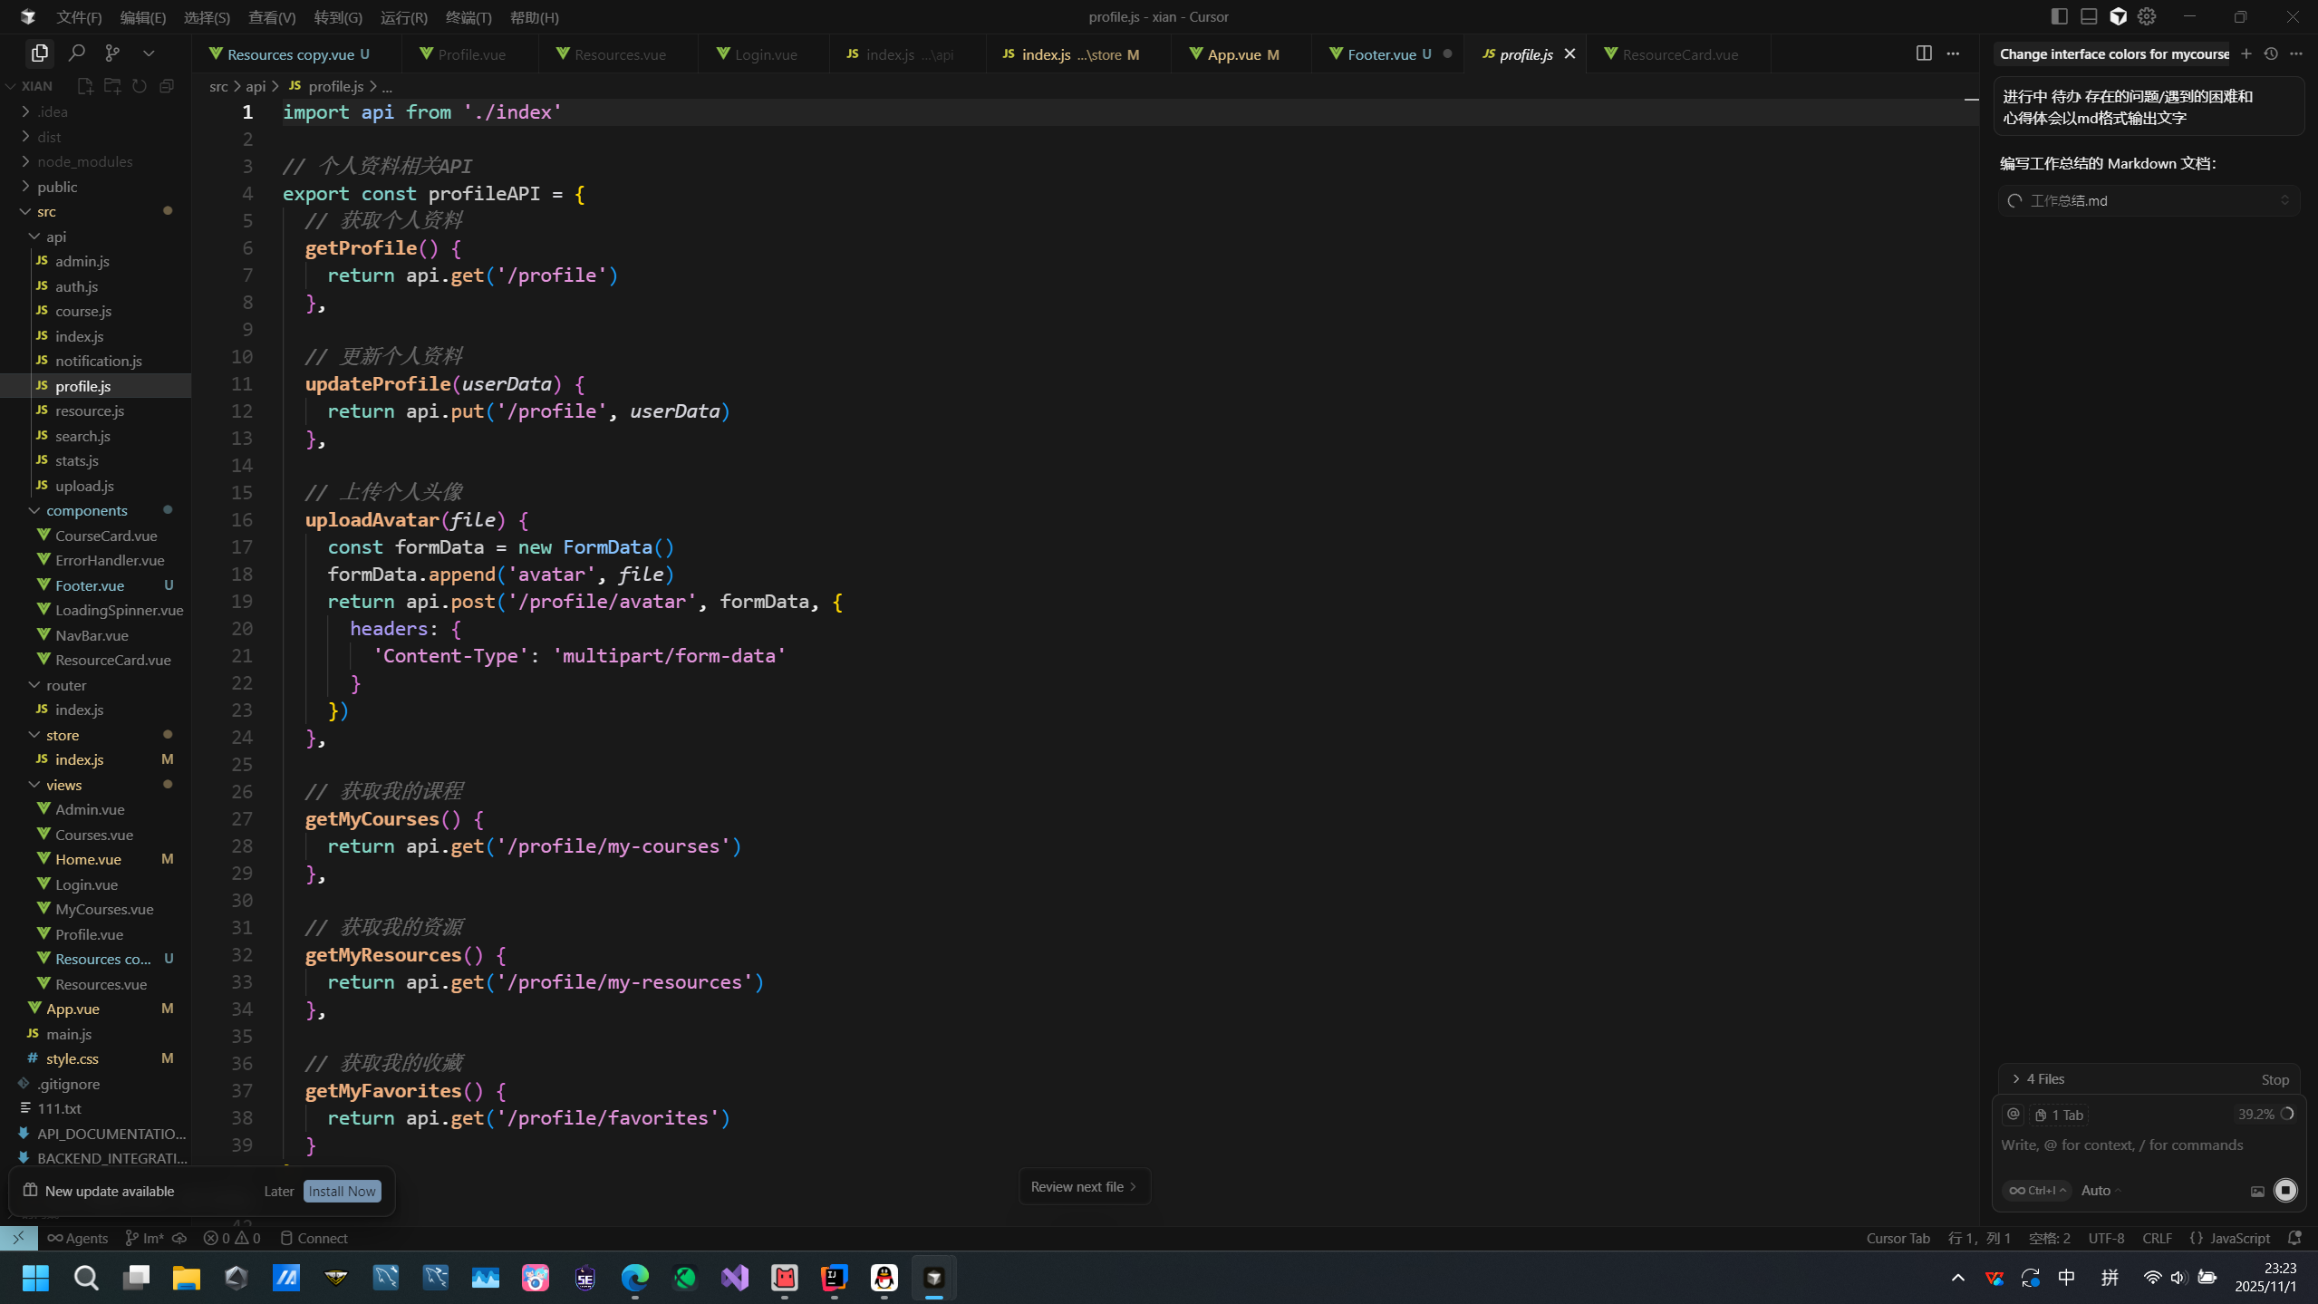Click the Split Editor icon
2318x1304 pixels.
tap(1923, 53)
